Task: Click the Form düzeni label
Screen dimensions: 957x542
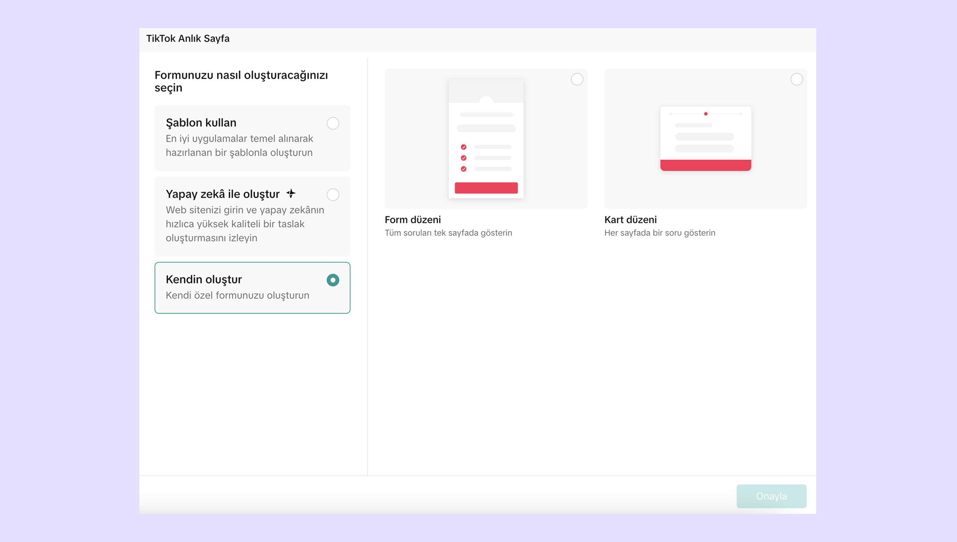Action: pos(413,220)
